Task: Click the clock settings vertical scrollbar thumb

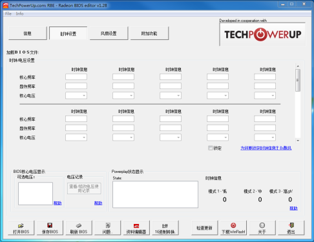Action: tap(298, 80)
